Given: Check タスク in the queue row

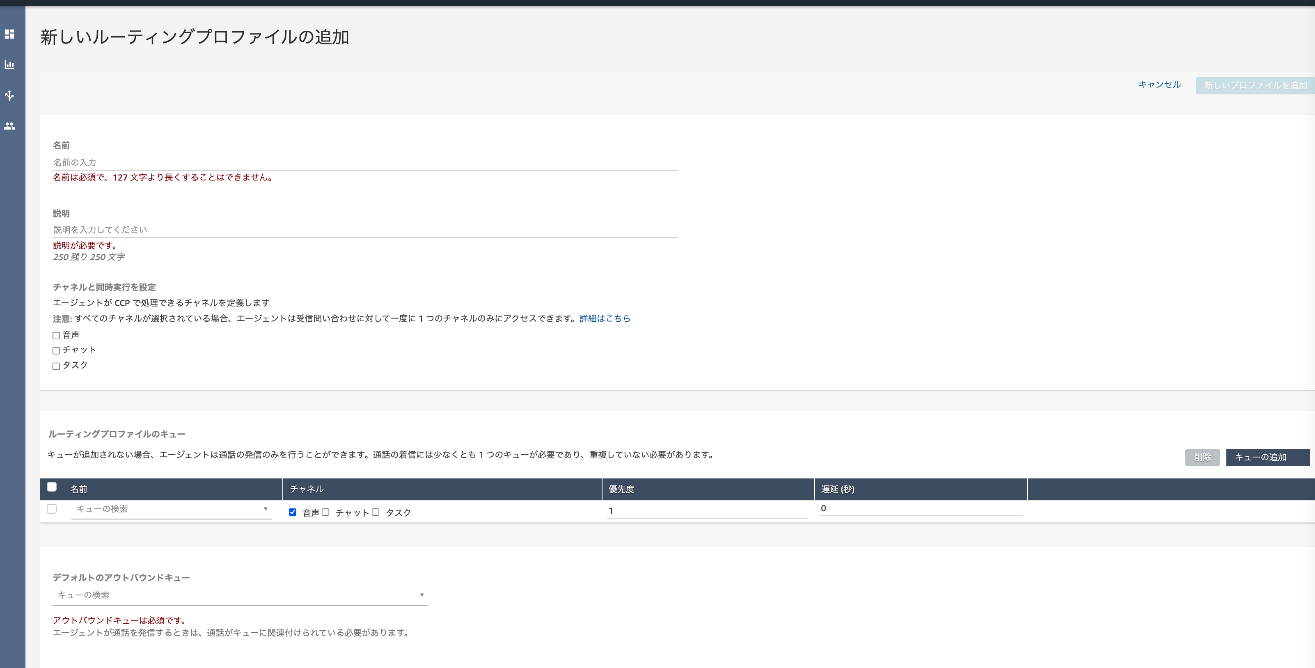Looking at the screenshot, I should [376, 512].
